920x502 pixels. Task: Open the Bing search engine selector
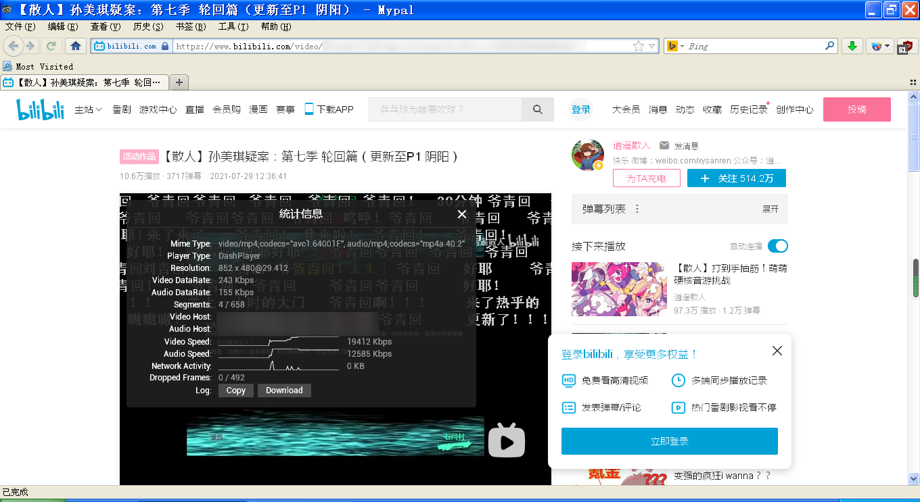click(x=676, y=46)
